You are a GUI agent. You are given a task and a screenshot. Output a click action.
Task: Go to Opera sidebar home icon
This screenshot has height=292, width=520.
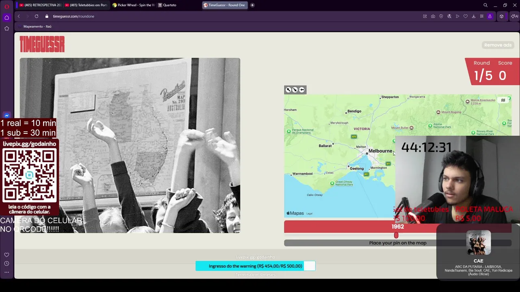[x=6, y=17]
